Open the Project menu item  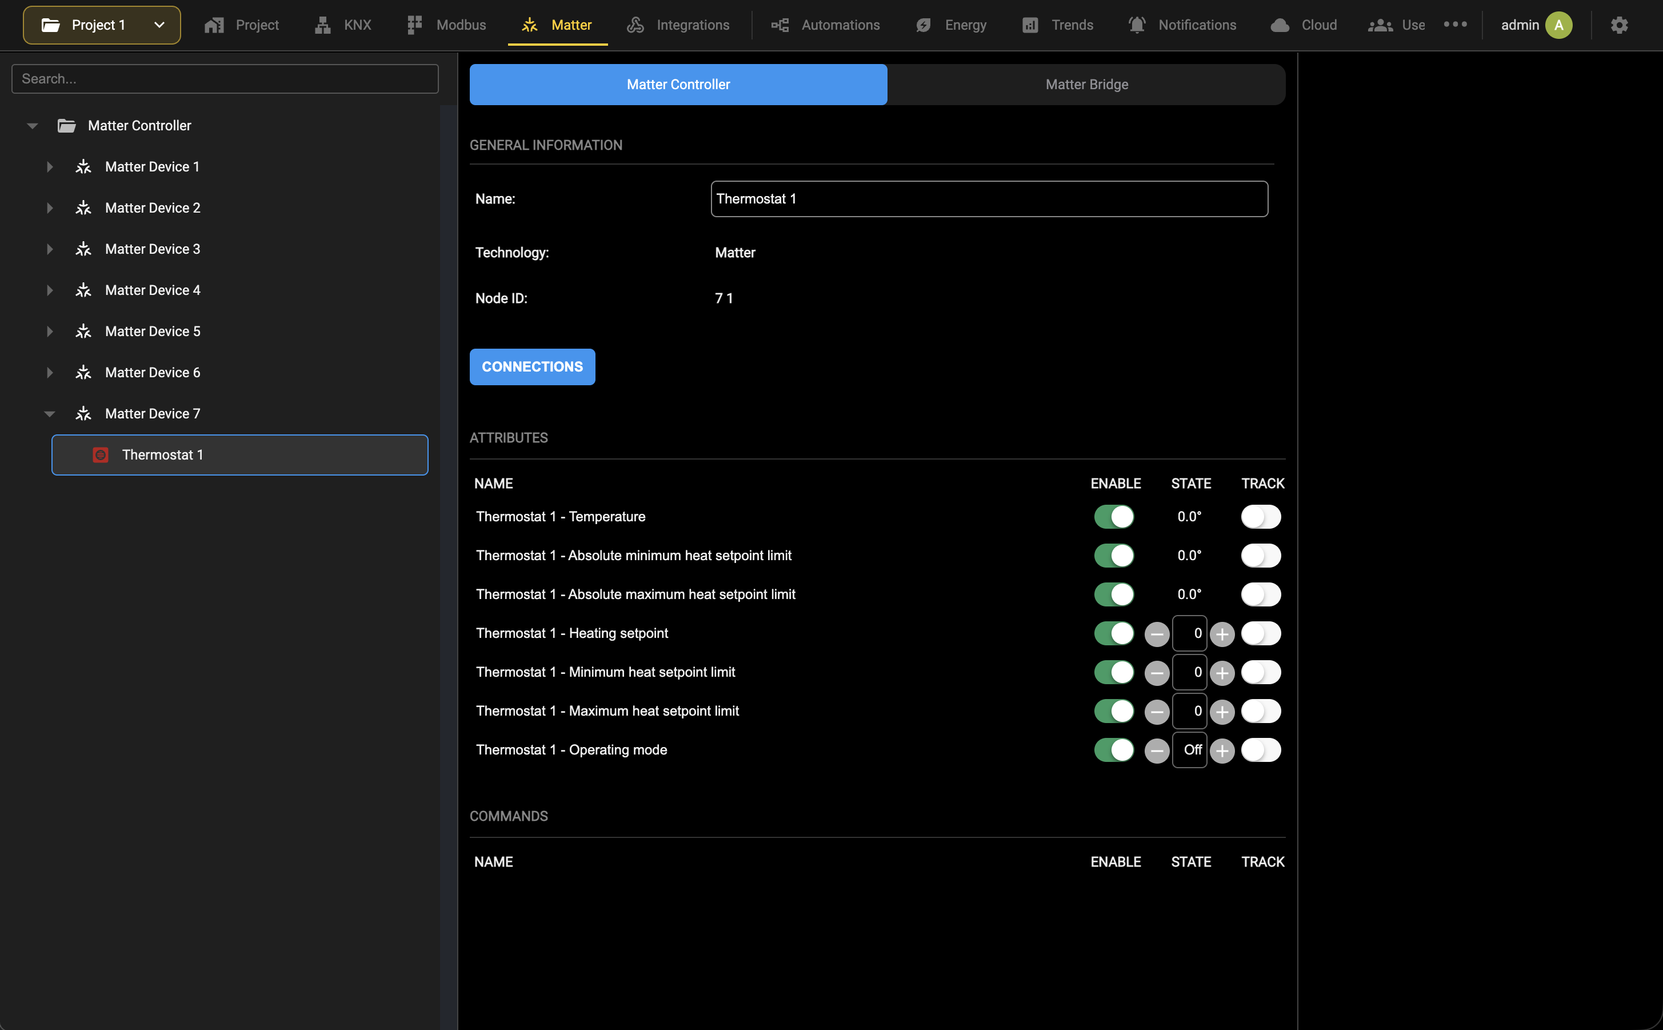coord(242,25)
